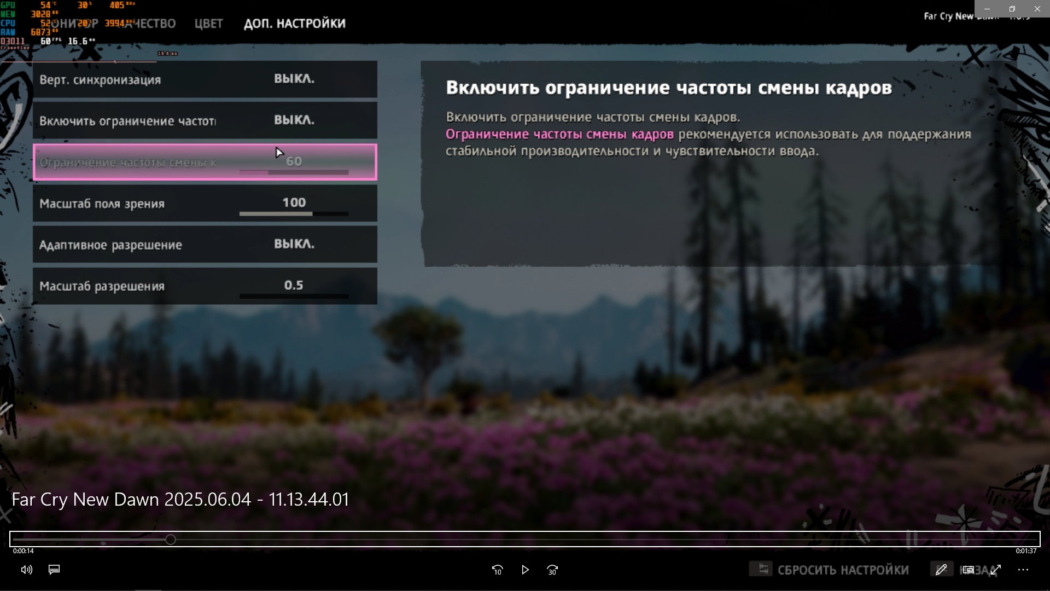Viewport: 1050px width, 591px height.
Task: Switch to mini view mode
Action: (x=968, y=570)
